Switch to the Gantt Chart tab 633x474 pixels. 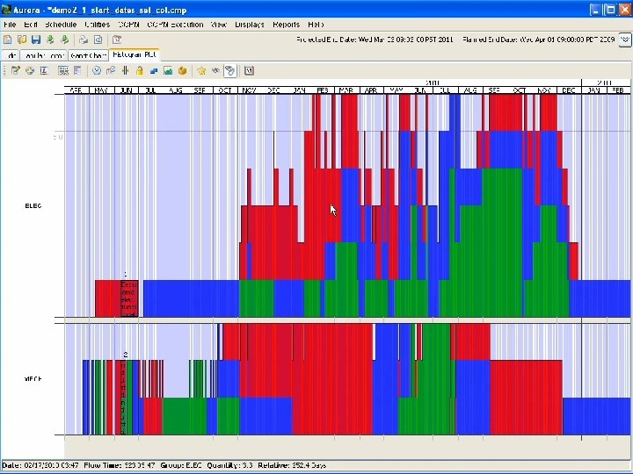pyautogui.click(x=89, y=55)
